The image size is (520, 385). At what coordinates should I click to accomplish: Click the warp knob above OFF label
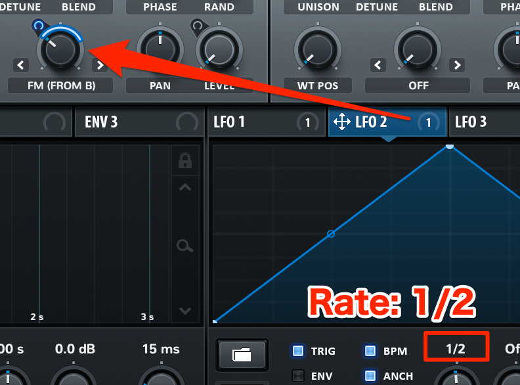point(418,50)
